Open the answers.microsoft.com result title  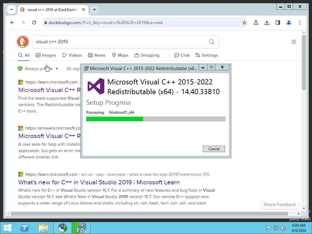(49, 136)
